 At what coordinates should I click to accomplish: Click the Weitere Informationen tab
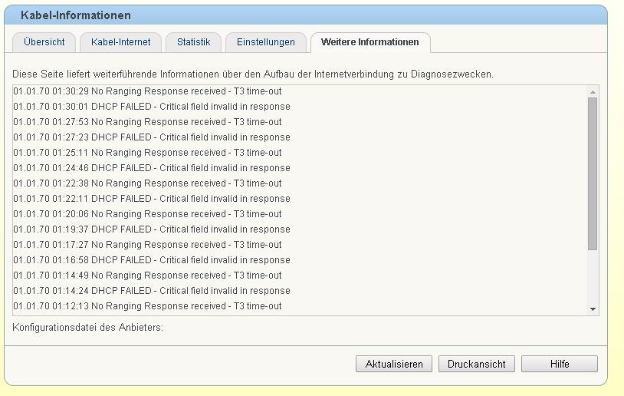click(x=369, y=42)
